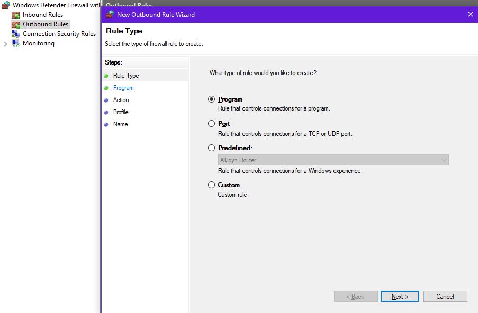Click the Next button
The width and height of the screenshot is (478, 313).
pos(400,297)
